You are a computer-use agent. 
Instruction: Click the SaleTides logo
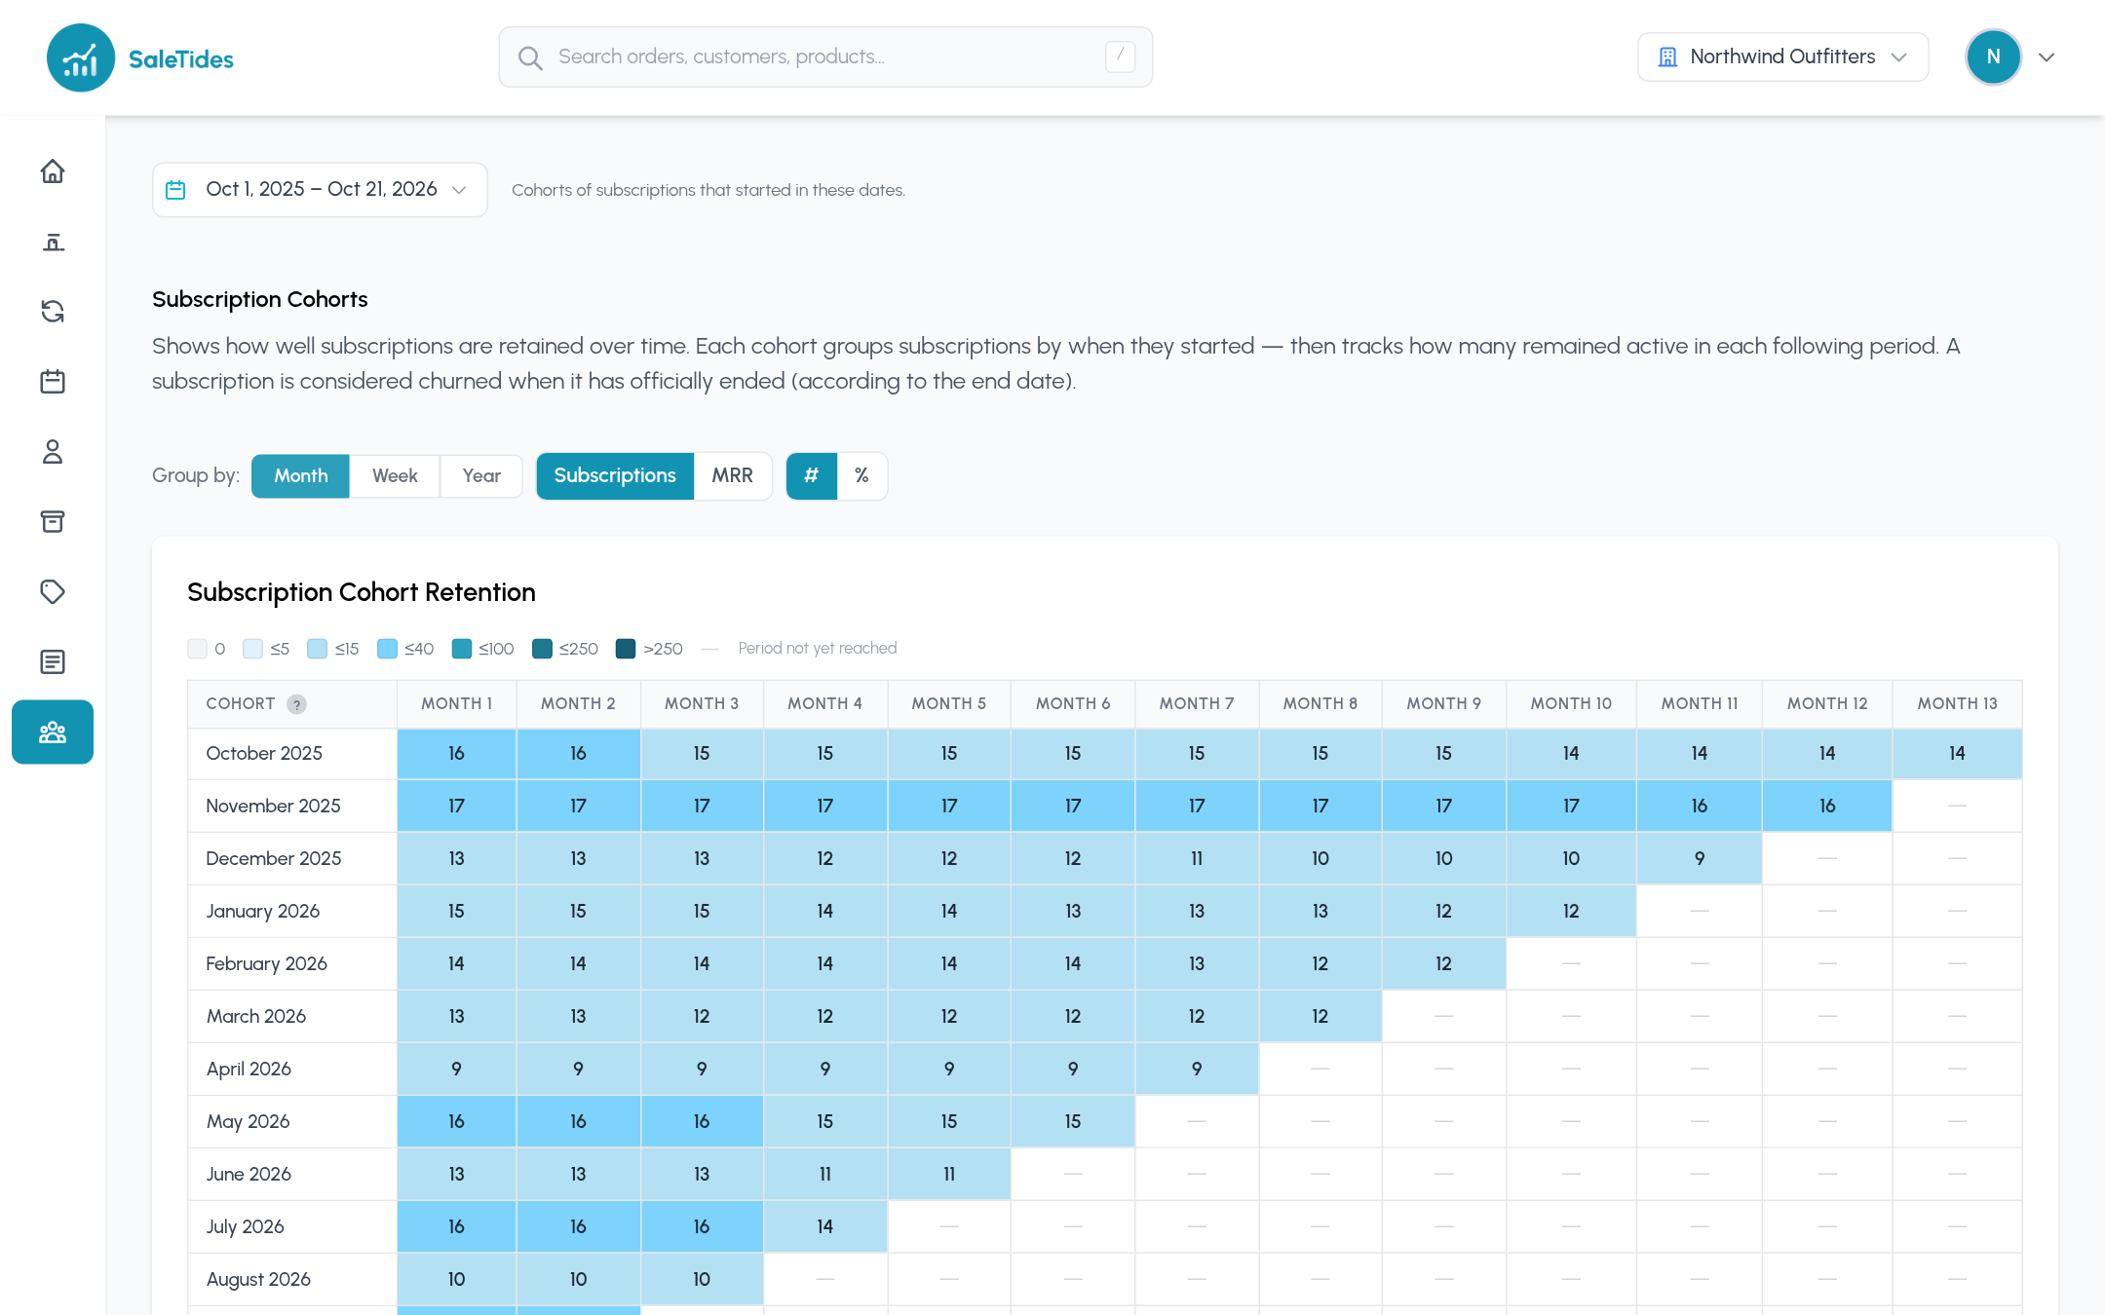tap(140, 58)
